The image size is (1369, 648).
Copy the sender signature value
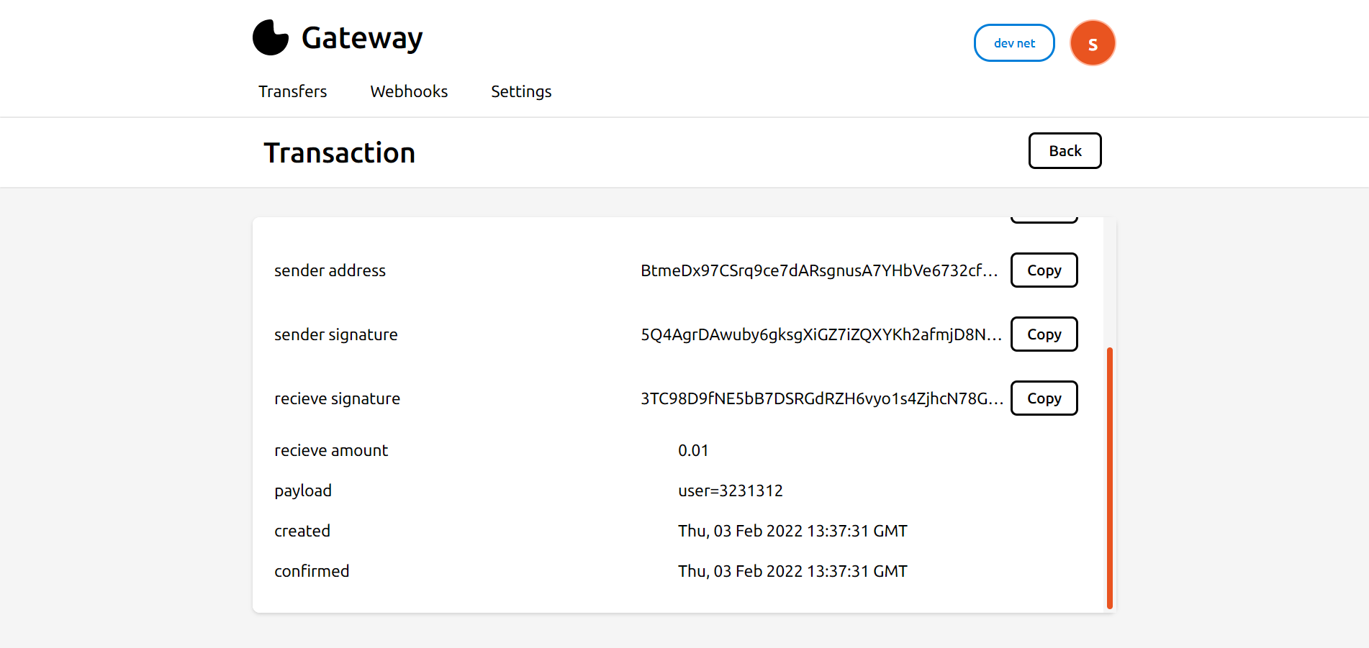click(x=1044, y=334)
